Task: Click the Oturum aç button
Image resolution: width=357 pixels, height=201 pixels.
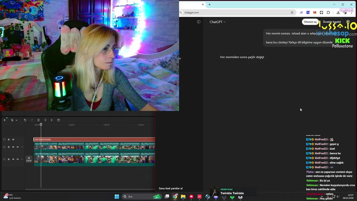Action: pos(310,22)
